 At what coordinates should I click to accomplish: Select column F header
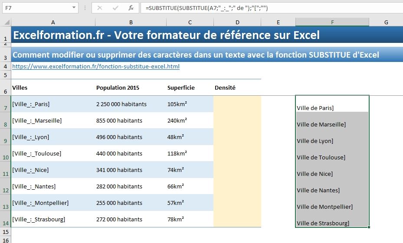332,22
